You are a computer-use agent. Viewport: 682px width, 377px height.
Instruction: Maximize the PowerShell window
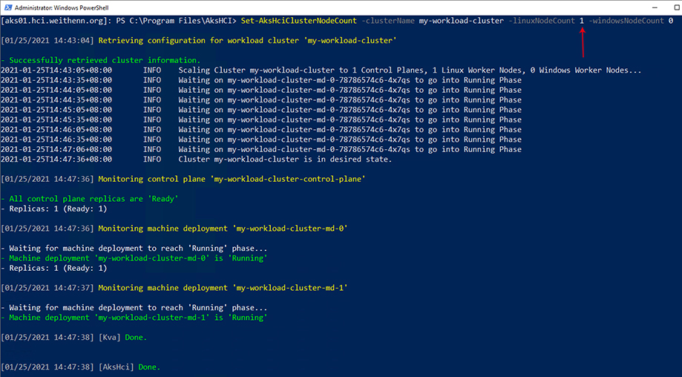click(677, 7)
